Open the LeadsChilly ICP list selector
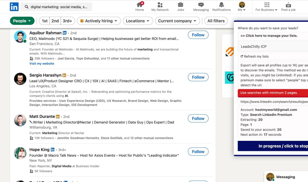This screenshot has width=308, height=182. click(x=273, y=46)
